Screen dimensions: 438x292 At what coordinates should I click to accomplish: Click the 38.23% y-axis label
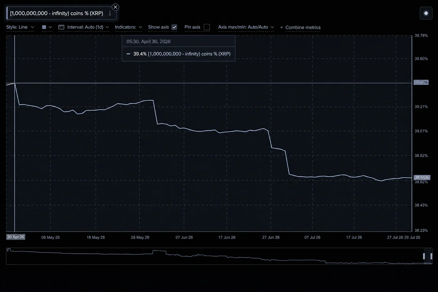click(421, 231)
